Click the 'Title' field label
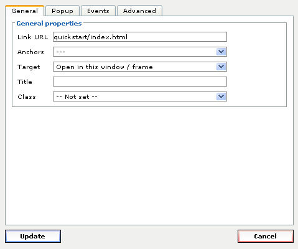 25,82
